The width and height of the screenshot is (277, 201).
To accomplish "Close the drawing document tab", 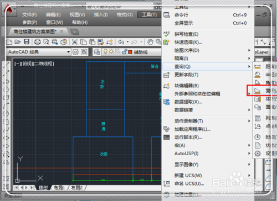I will (x=61, y=31).
